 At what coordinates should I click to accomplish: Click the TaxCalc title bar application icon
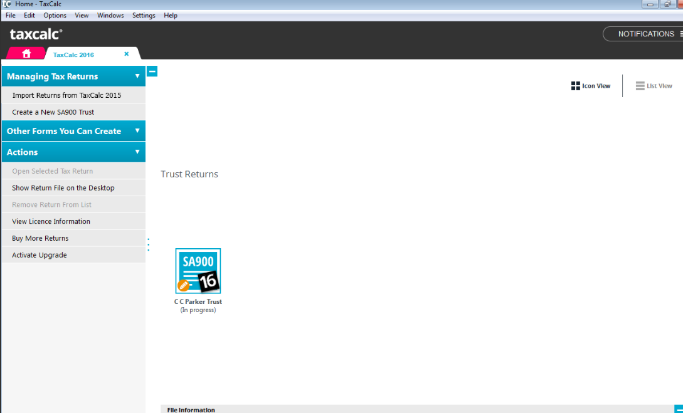pyautogui.click(x=6, y=4)
